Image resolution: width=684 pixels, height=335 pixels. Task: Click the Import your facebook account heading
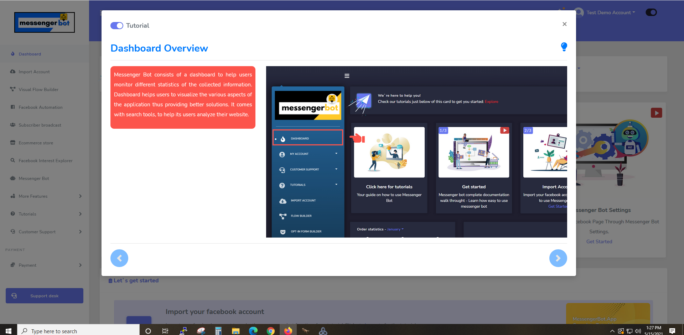point(215,312)
